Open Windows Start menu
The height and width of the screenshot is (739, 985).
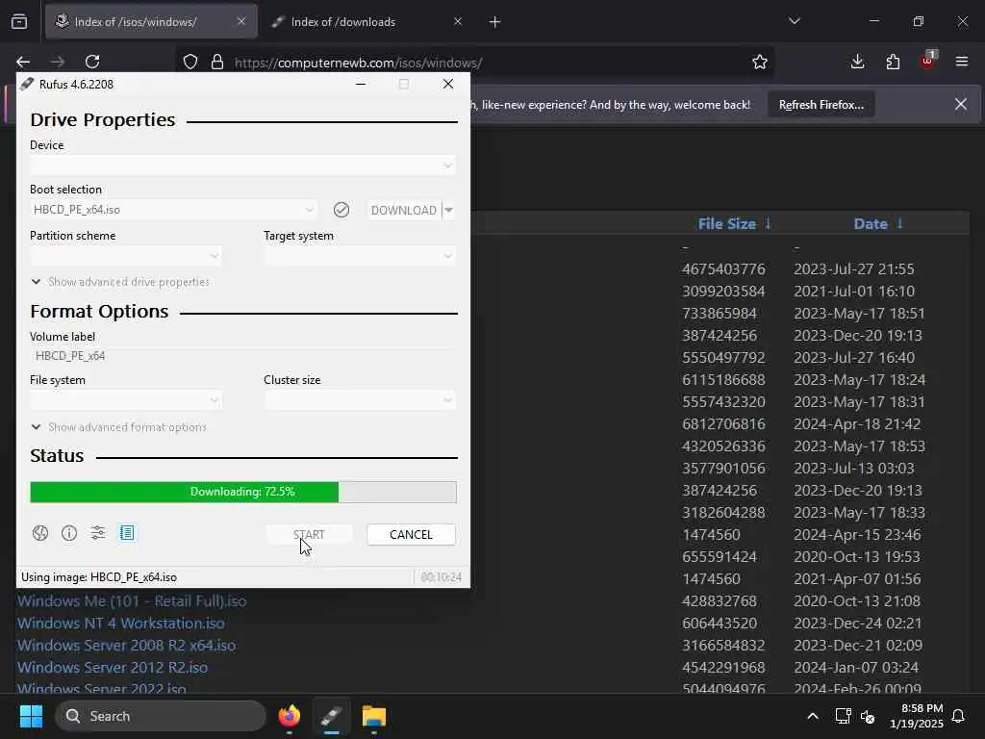point(31,716)
